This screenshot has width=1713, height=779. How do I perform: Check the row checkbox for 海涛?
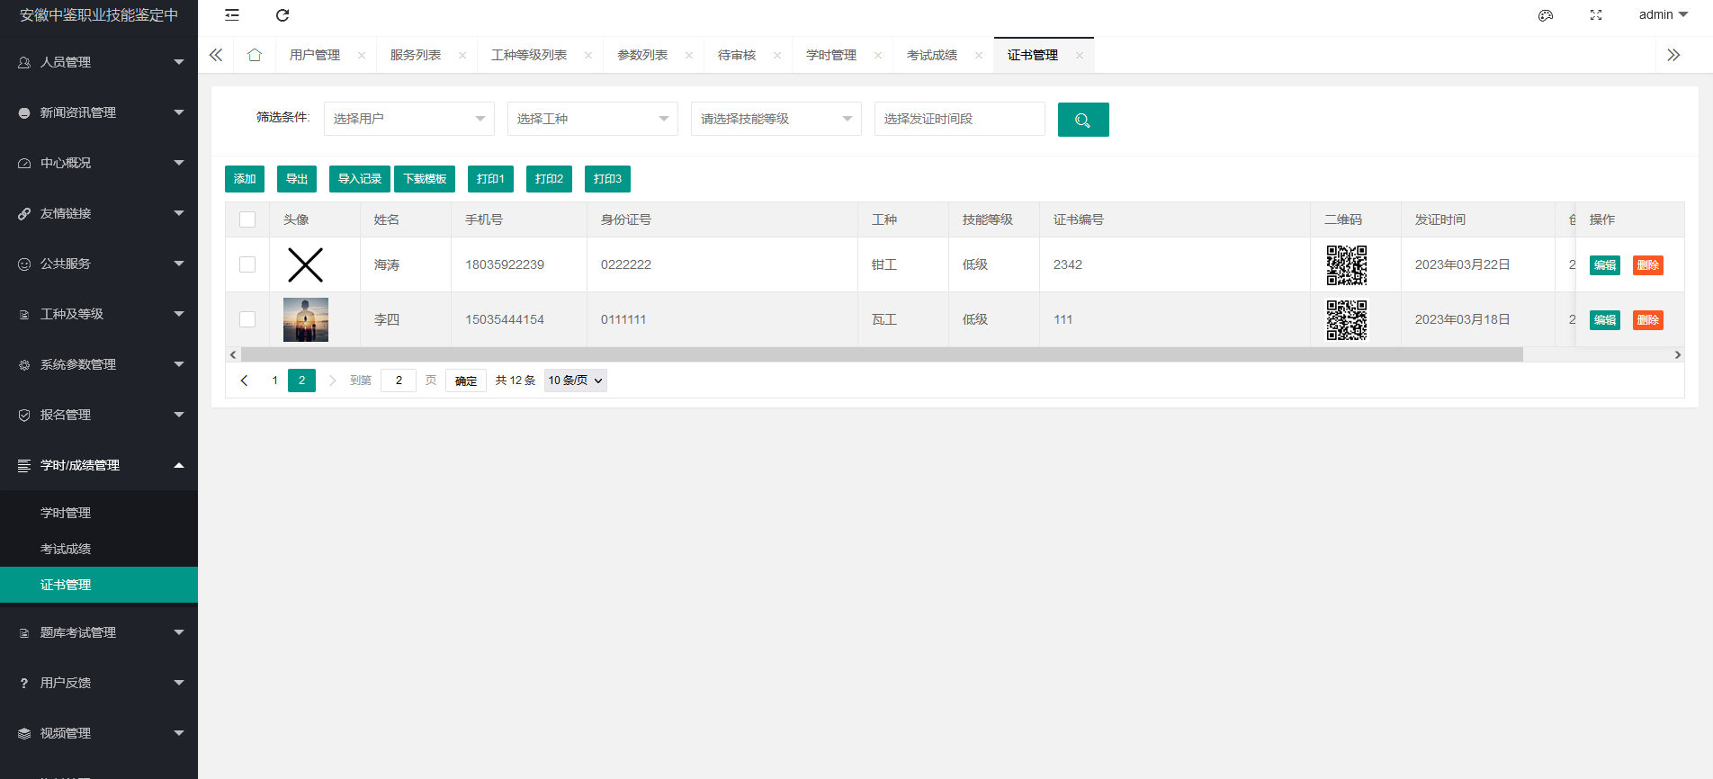[x=247, y=264]
